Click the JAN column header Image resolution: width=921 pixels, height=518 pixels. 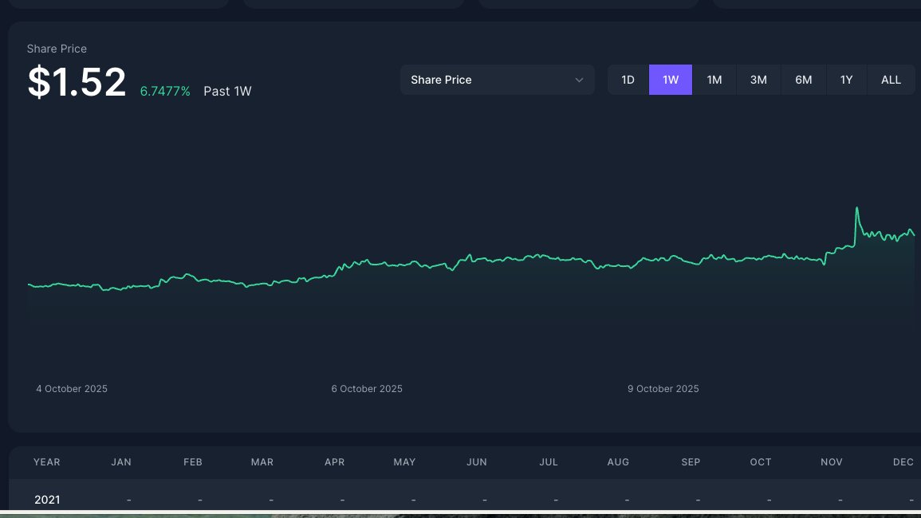click(x=121, y=462)
